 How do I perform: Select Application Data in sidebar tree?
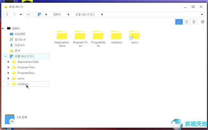point(28,62)
